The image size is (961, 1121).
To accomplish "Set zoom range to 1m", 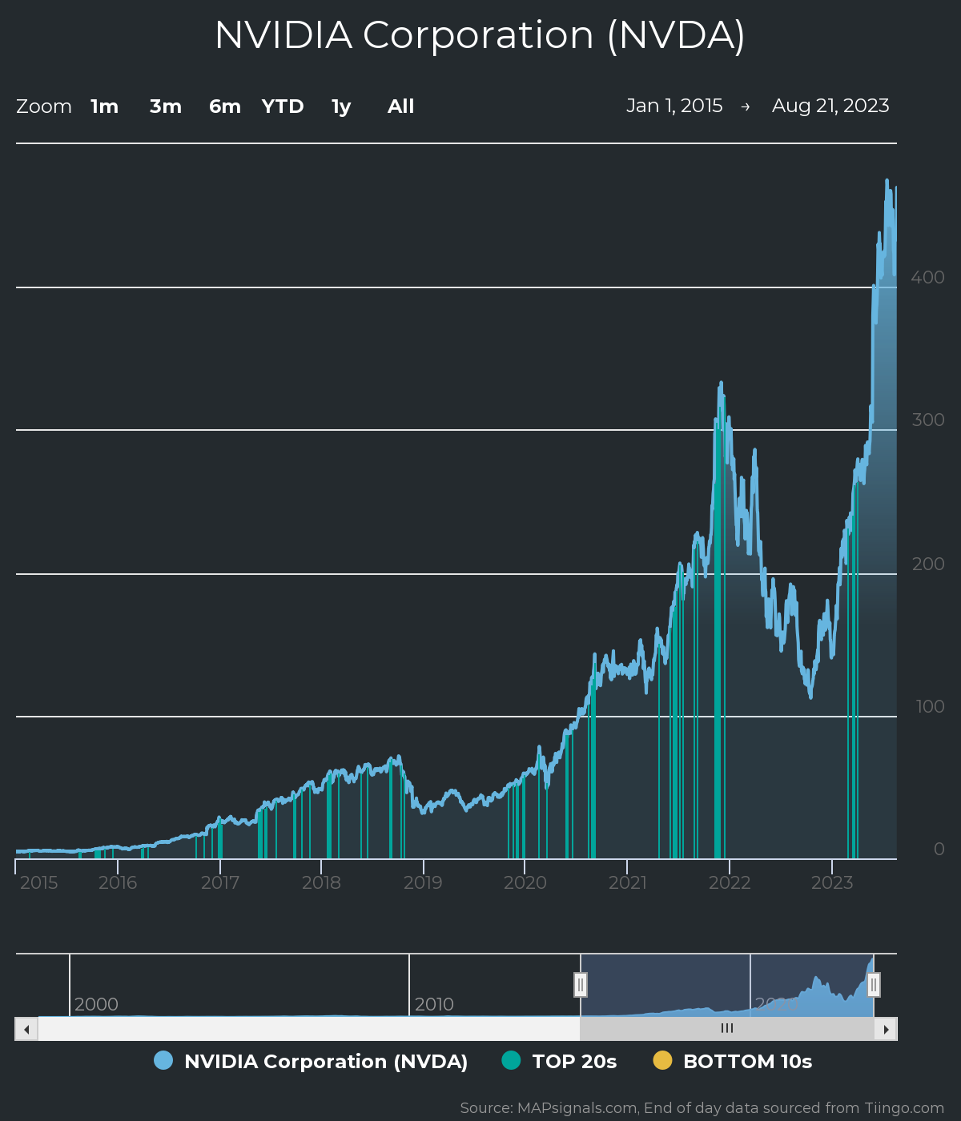I will coord(105,106).
